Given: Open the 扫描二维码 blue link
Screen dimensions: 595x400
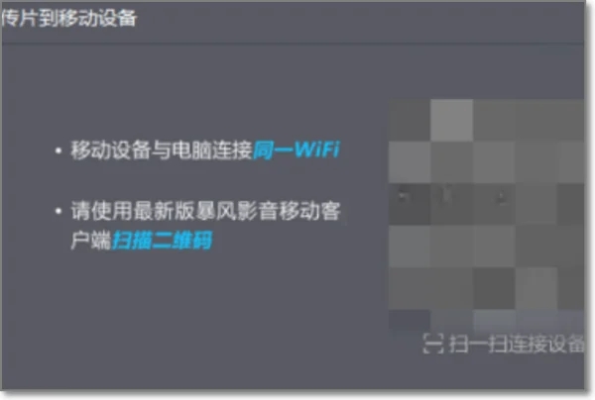Looking at the screenshot, I should point(162,241).
